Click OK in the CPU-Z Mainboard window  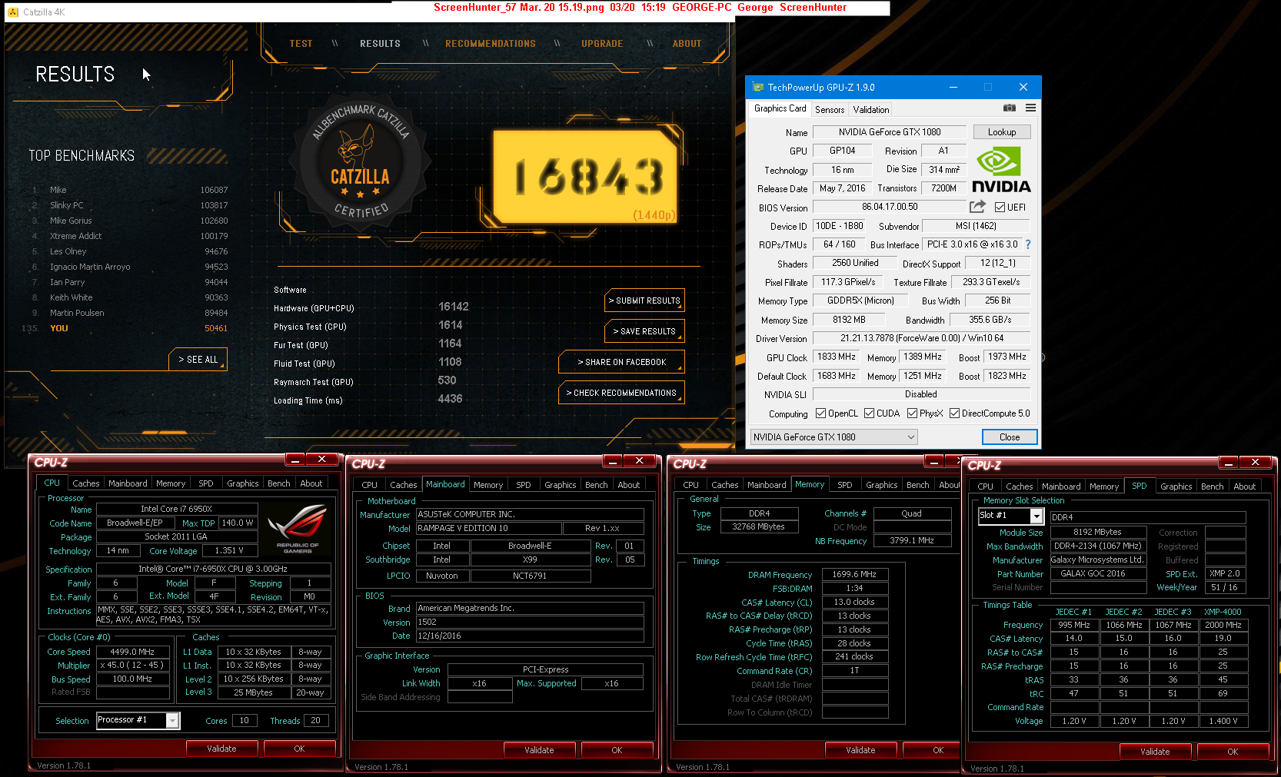tap(617, 750)
